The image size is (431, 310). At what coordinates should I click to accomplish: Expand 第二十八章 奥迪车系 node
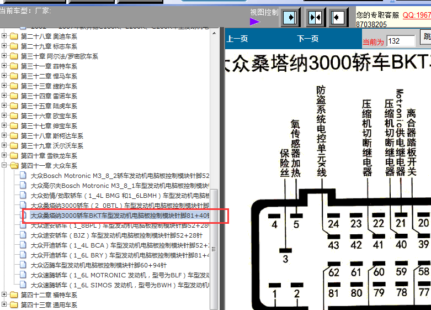[4, 36]
